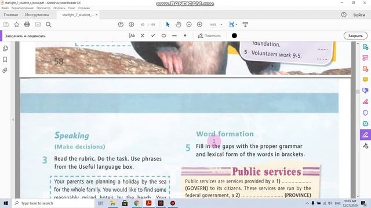Open the red document-with-badge tool in right pane
Image resolution: width=371 pixels, height=208 pixels.
[365, 69]
